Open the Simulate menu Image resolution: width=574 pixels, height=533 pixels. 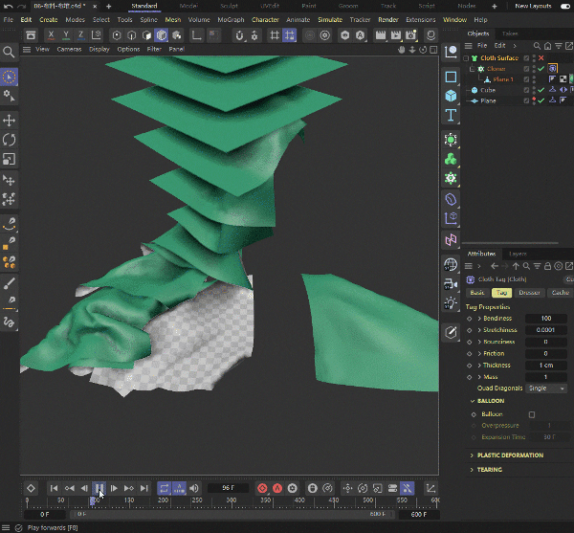pyautogui.click(x=330, y=19)
